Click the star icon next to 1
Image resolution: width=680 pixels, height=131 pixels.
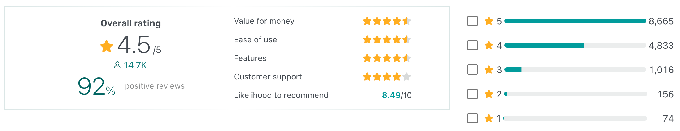(489, 118)
